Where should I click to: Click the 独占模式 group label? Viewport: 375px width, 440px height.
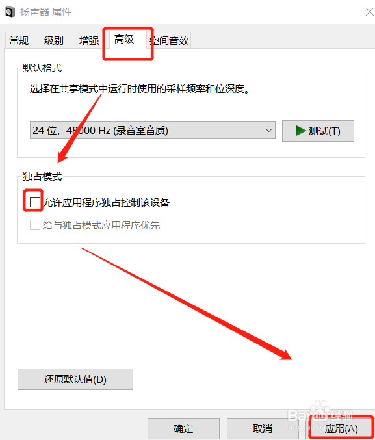42,177
